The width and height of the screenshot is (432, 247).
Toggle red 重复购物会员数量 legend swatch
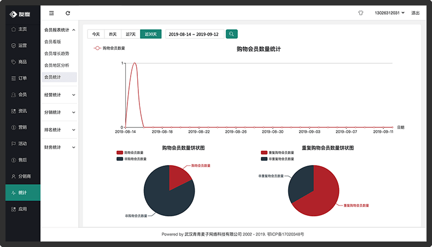click(264, 152)
